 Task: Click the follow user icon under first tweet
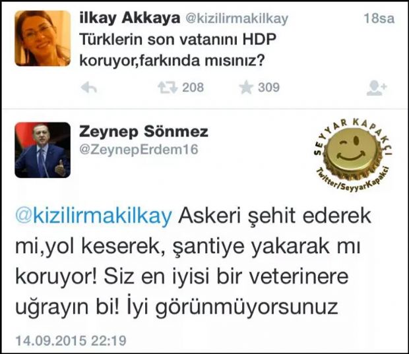point(377,88)
